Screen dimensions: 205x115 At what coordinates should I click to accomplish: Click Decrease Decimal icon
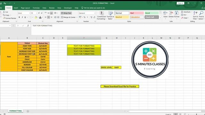coord(94,17)
